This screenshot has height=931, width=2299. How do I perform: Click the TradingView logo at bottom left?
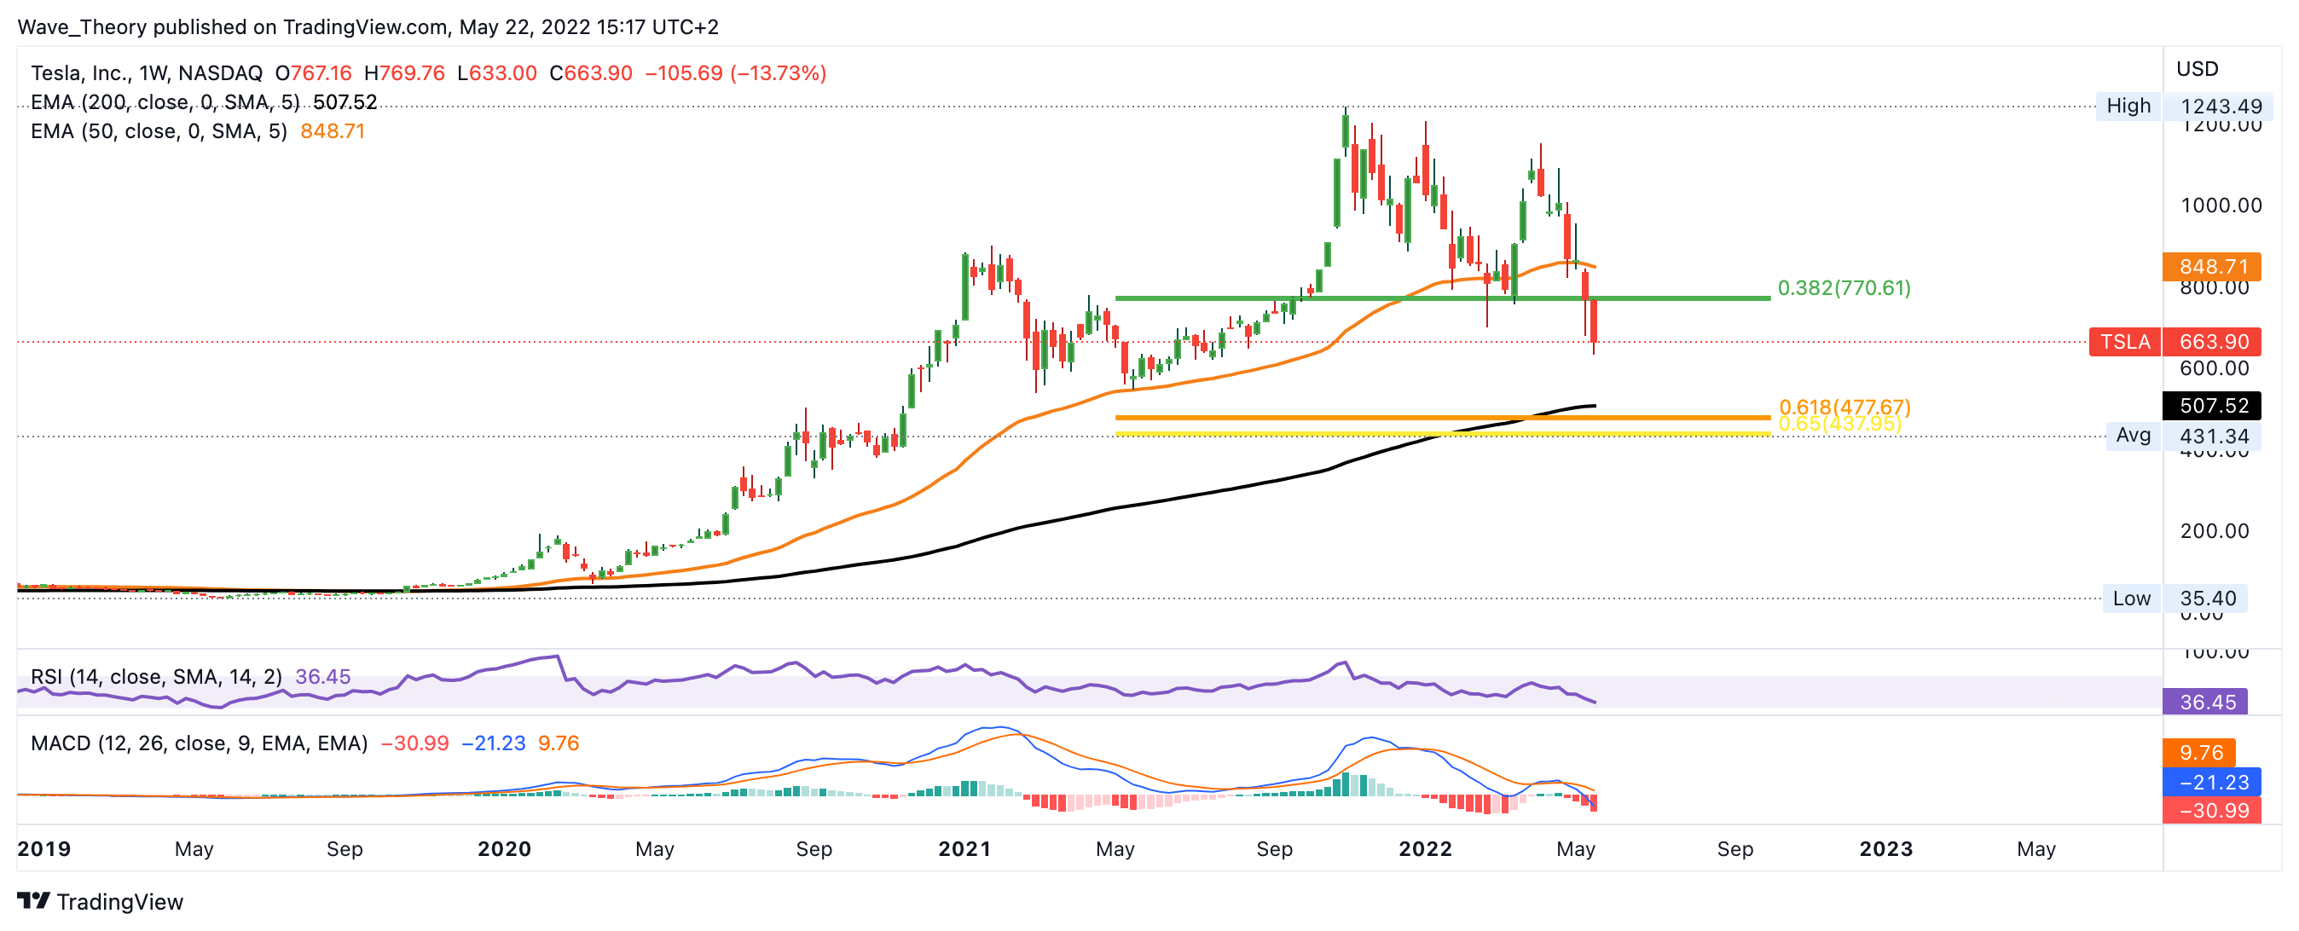pyautogui.click(x=100, y=901)
